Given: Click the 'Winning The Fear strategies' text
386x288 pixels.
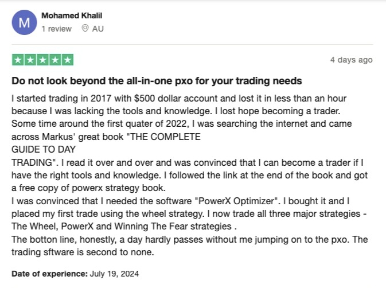Looking at the screenshot, I should click(x=173, y=226).
